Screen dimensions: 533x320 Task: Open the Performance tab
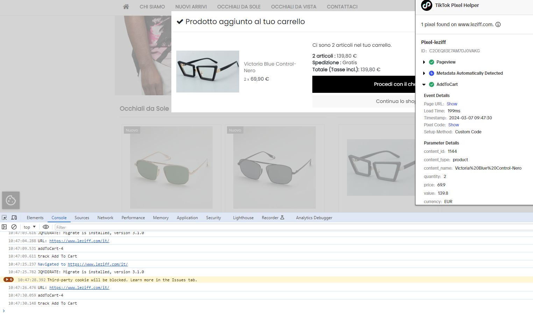coord(133,217)
